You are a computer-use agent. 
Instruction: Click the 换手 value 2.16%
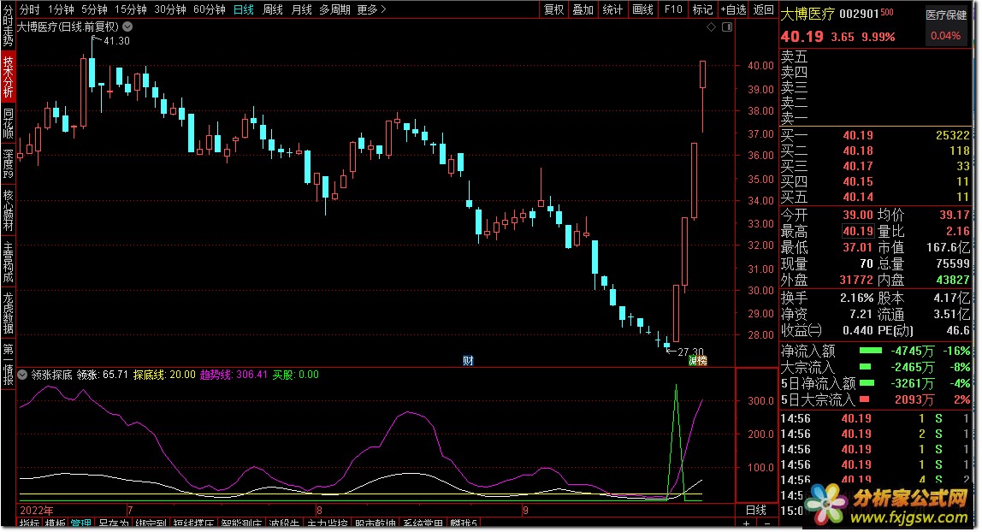857,298
